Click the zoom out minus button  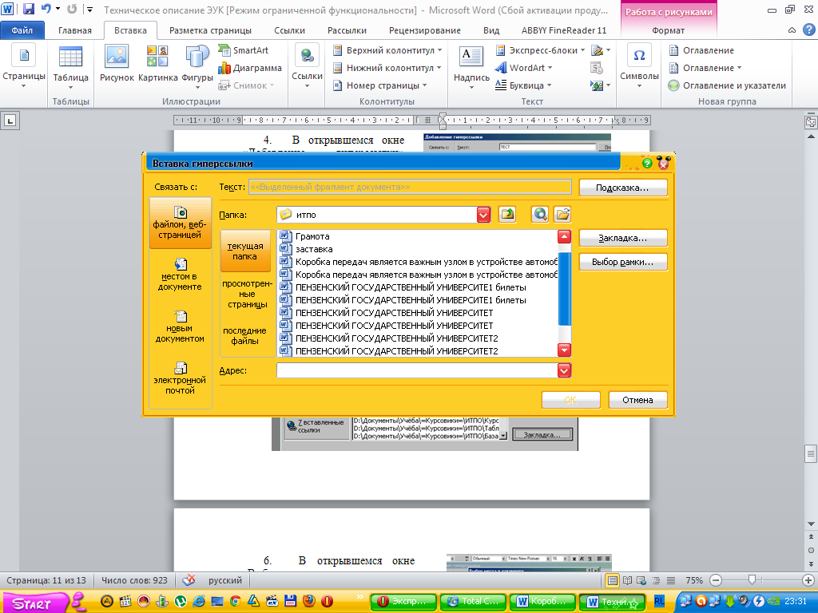[717, 580]
